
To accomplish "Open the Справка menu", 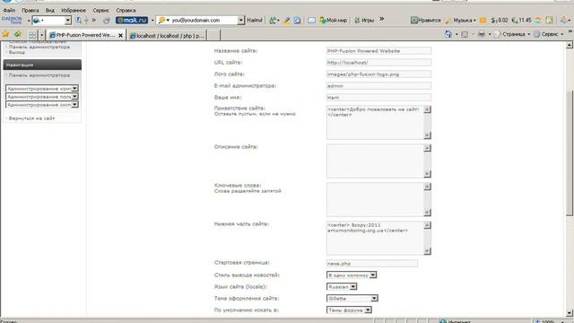I will pos(126,10).
